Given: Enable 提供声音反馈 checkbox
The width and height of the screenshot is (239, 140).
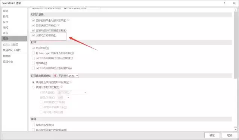Looking at the screenshot, I should (x=33, y=125).
